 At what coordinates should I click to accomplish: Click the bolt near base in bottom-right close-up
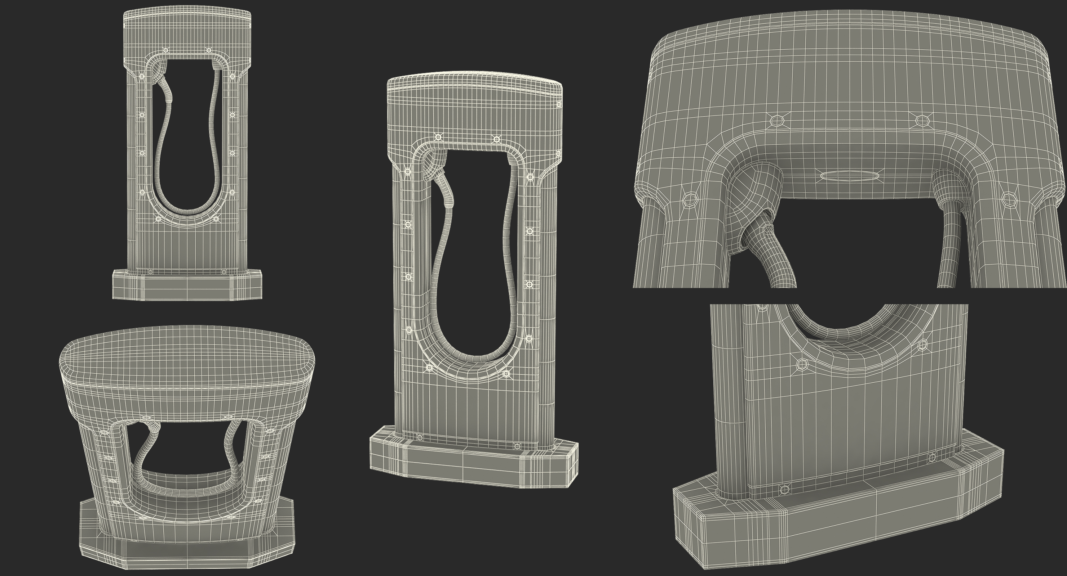pyautogui.click(x=784, y=489)
